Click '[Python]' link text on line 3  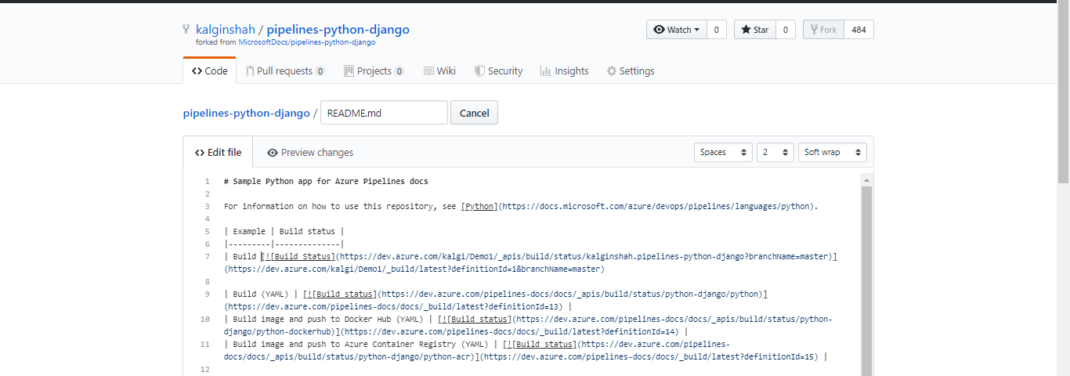point(479,206)
